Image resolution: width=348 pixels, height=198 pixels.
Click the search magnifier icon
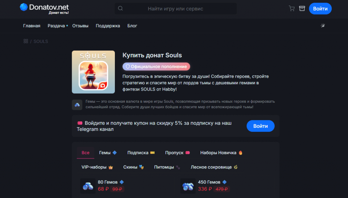(x=120, y=9)
